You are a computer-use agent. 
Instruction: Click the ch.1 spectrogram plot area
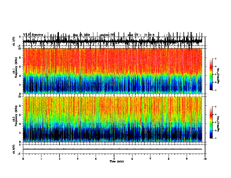113,71
